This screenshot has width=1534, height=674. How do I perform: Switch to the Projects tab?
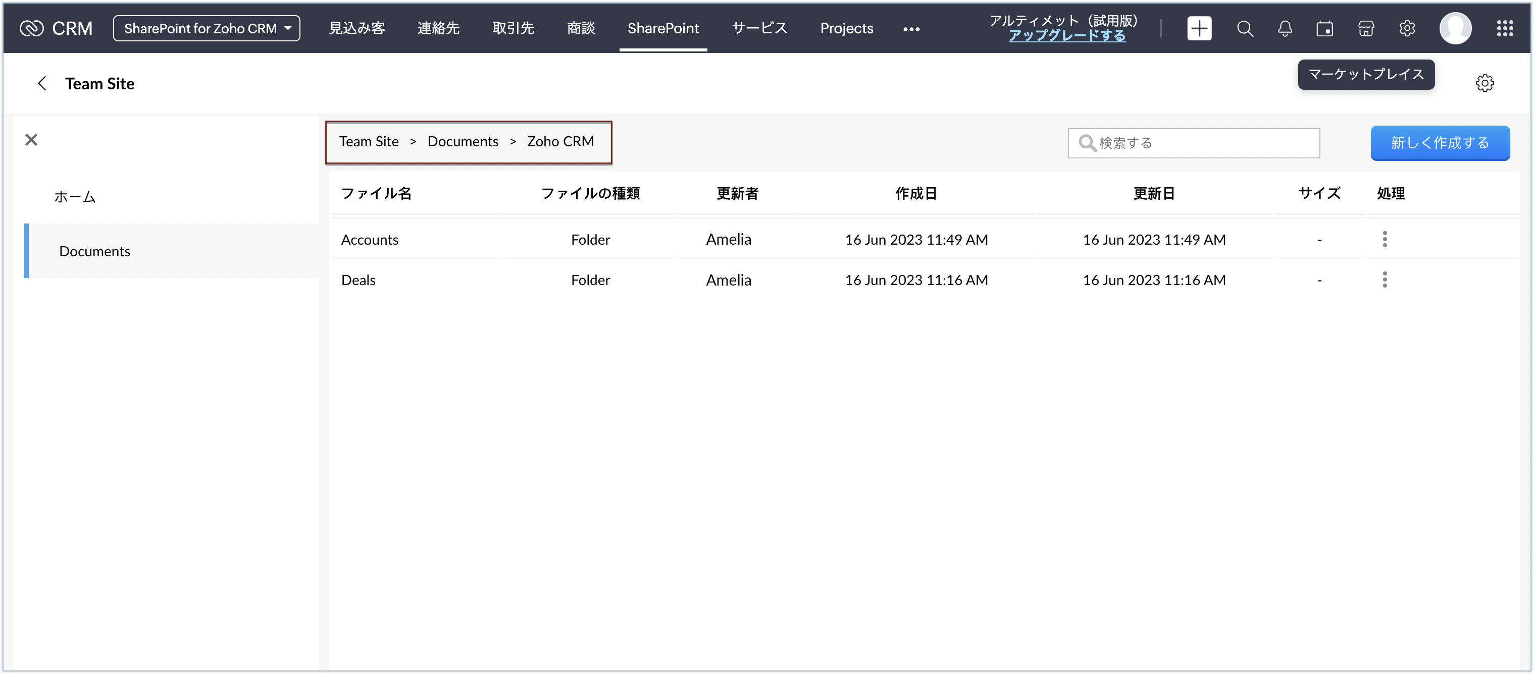(846, 29)
